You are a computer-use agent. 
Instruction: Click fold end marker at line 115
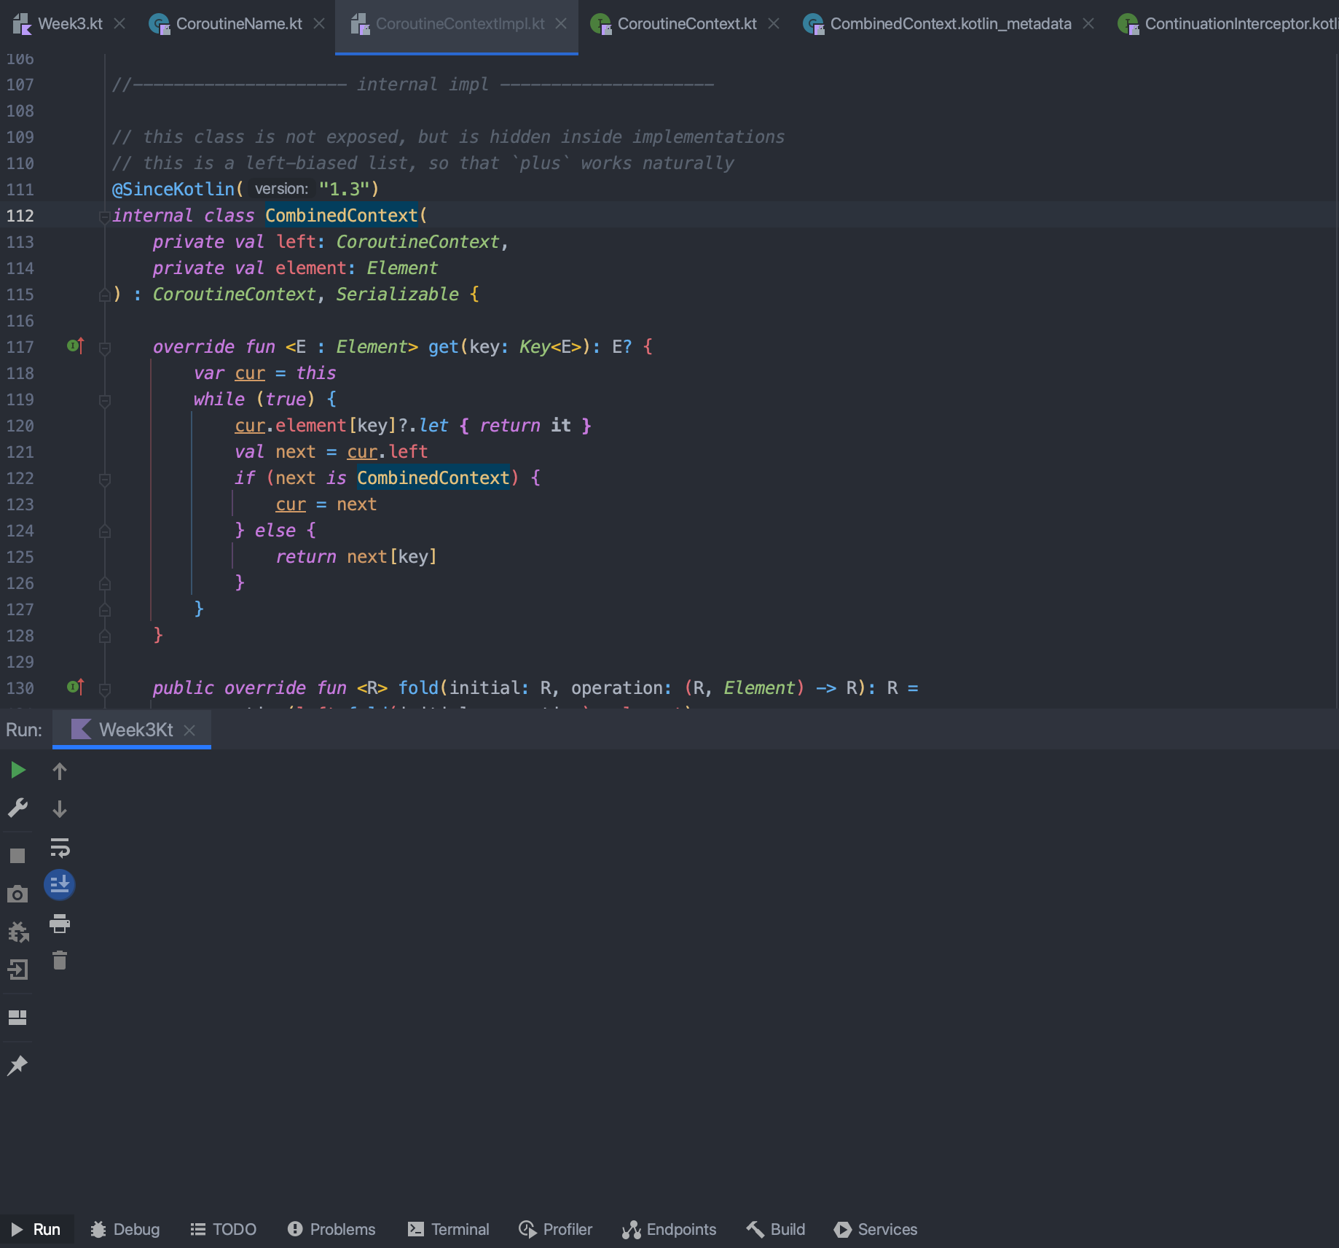105,295
